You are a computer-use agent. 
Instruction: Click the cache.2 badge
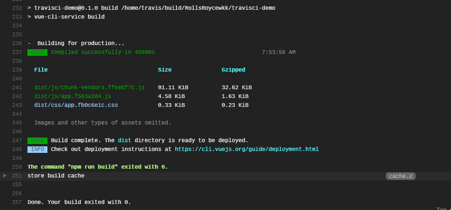[x=401, y=176]
